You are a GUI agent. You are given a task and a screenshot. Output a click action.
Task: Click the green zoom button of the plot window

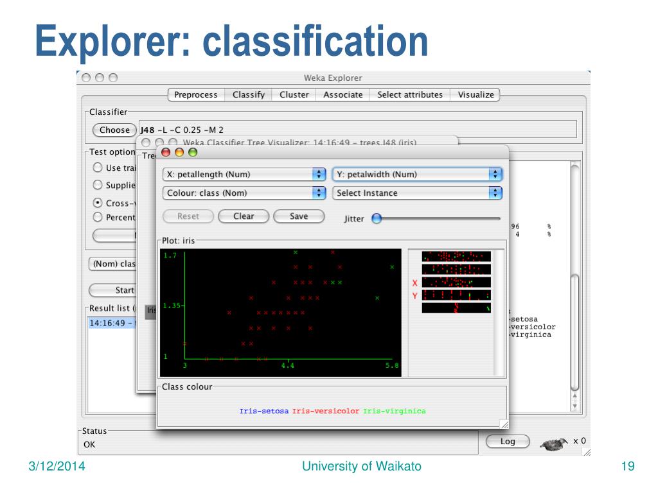point(193,152)
